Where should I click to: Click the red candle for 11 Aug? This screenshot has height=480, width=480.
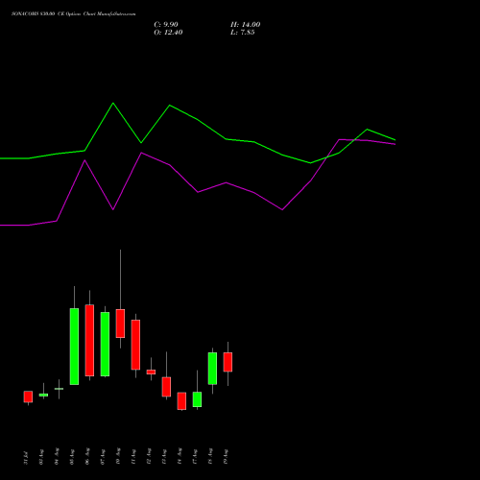click(x=135, y=345)
